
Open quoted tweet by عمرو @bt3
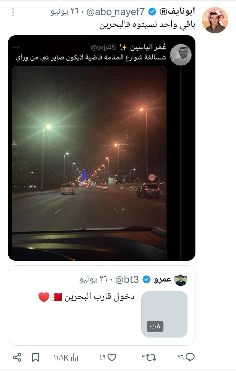click(101, 305)
